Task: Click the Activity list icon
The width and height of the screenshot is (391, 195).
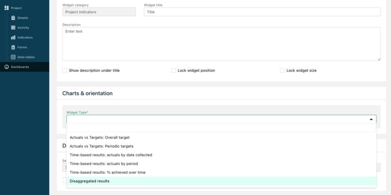Action: [x=13, y=27]
